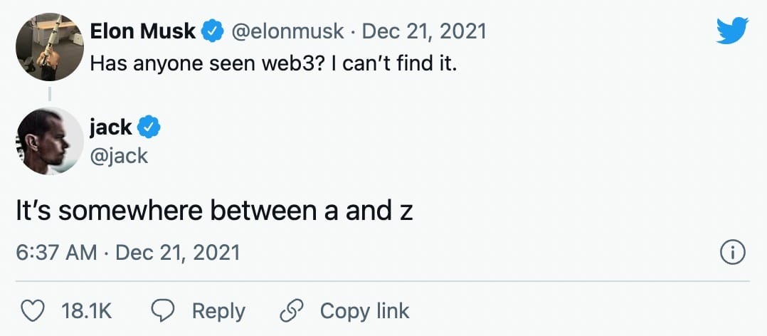Click the chain link icon
Screen dimensions: 767x336
pos(292,310)
